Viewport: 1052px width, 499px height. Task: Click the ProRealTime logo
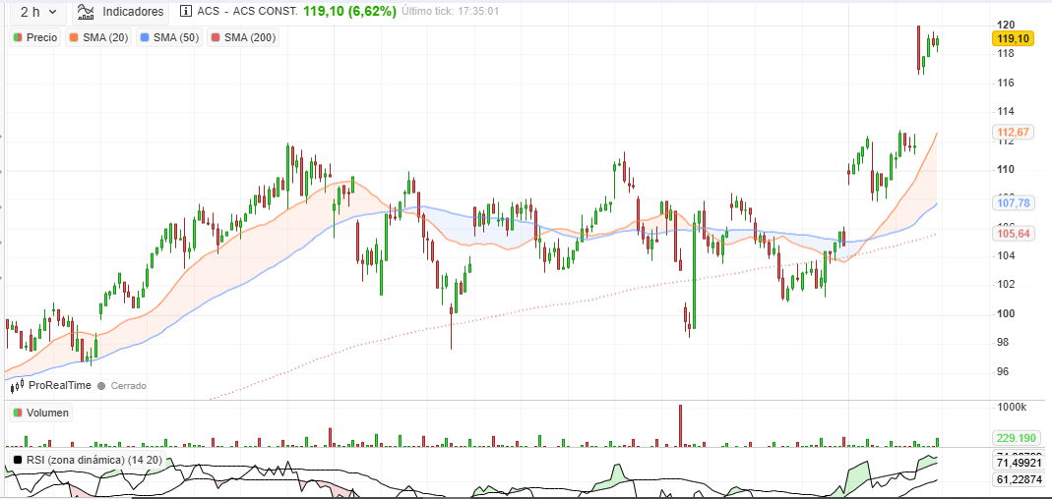49,385
